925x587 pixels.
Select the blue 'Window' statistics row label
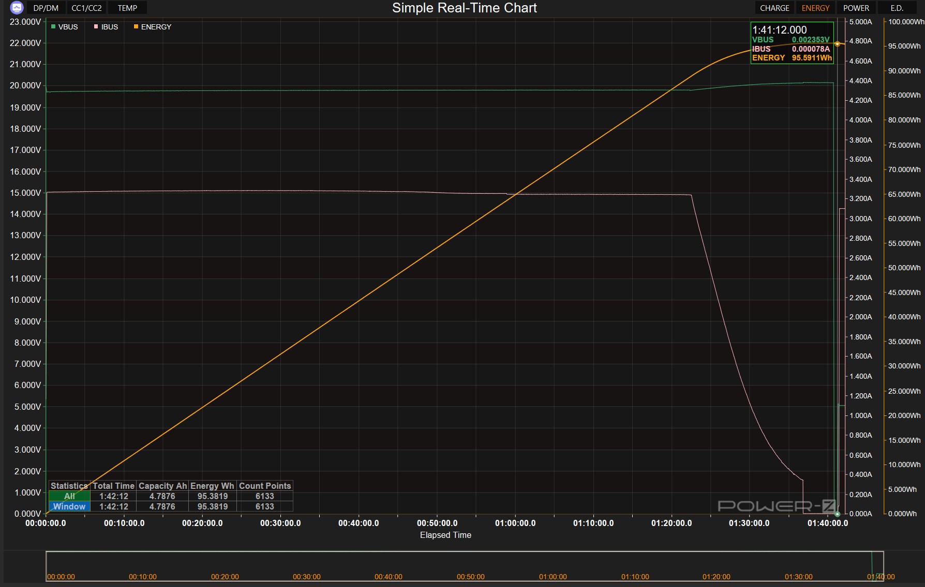click(69, 506)
